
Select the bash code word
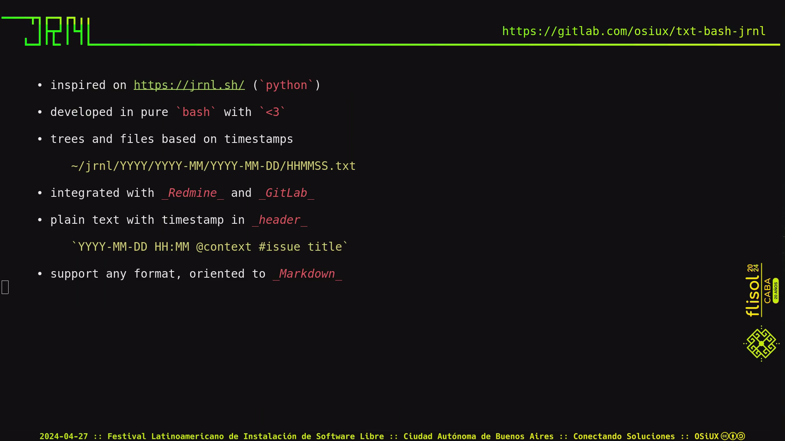(x=196, y=112)
